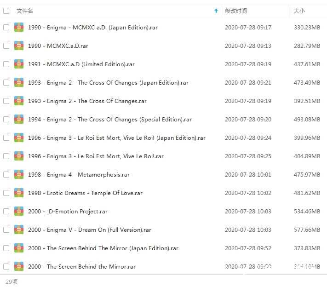The height and width of the screenshot is (287, 327).
Task: Tick checkbox for 1993 - Enigma 2 - The Cross Of Changes.rar
Action: coord(6,101)
